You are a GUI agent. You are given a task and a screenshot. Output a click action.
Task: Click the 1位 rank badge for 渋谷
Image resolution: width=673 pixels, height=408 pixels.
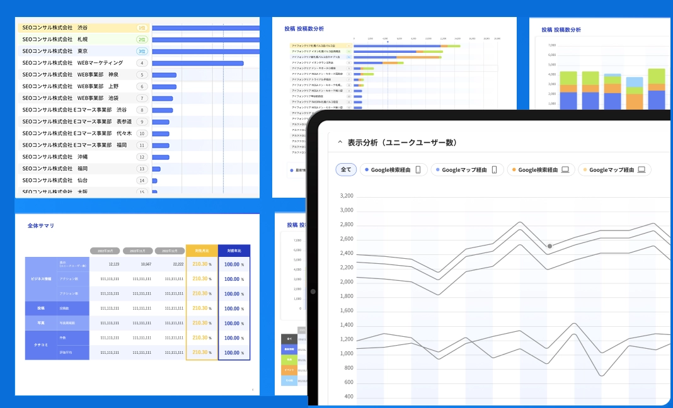(142, 28)
